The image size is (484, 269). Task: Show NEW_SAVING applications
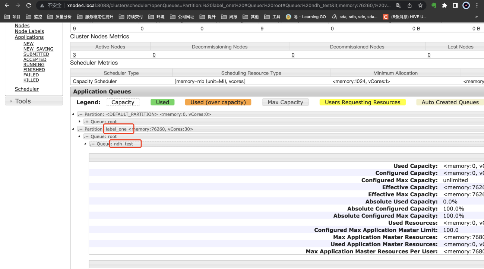38,49
